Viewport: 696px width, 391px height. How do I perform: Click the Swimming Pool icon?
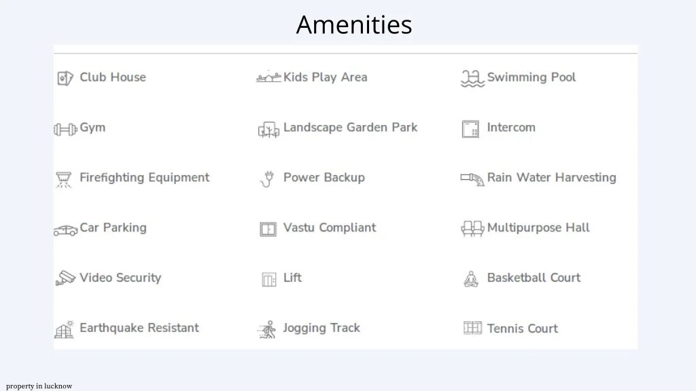472,78
